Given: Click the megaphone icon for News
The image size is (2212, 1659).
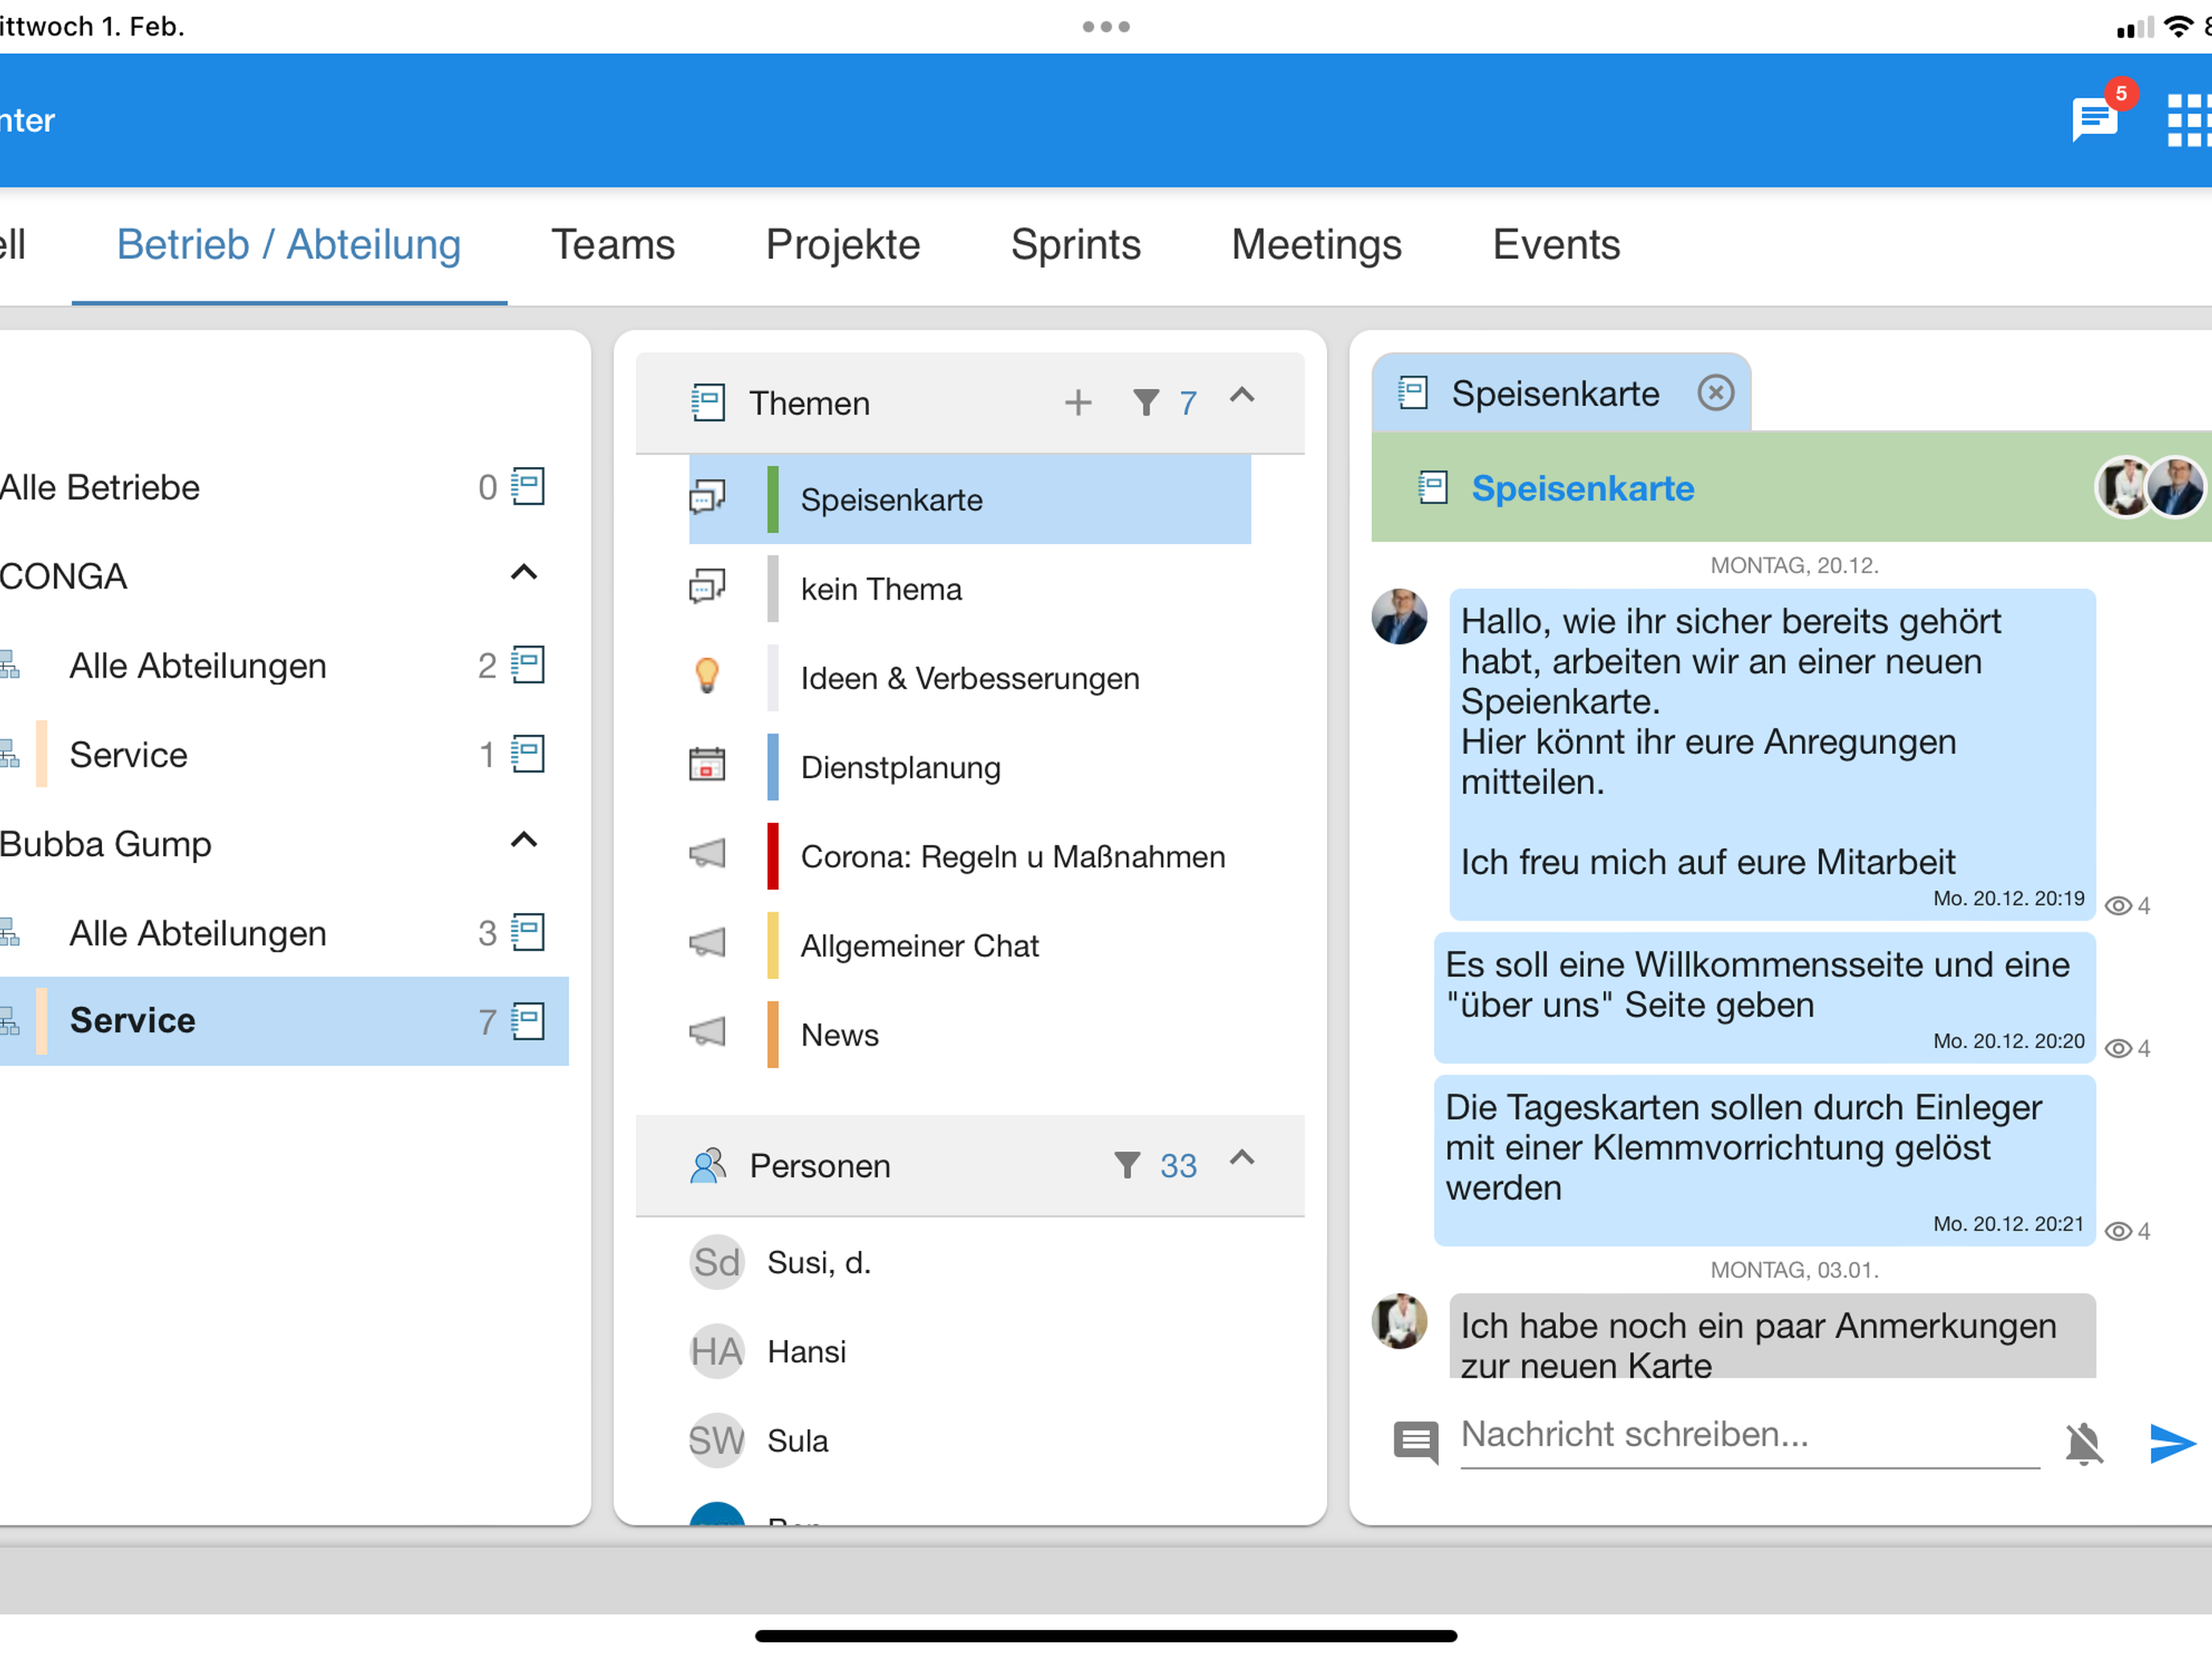Looking at the screenshot, I should point(707,1032).
